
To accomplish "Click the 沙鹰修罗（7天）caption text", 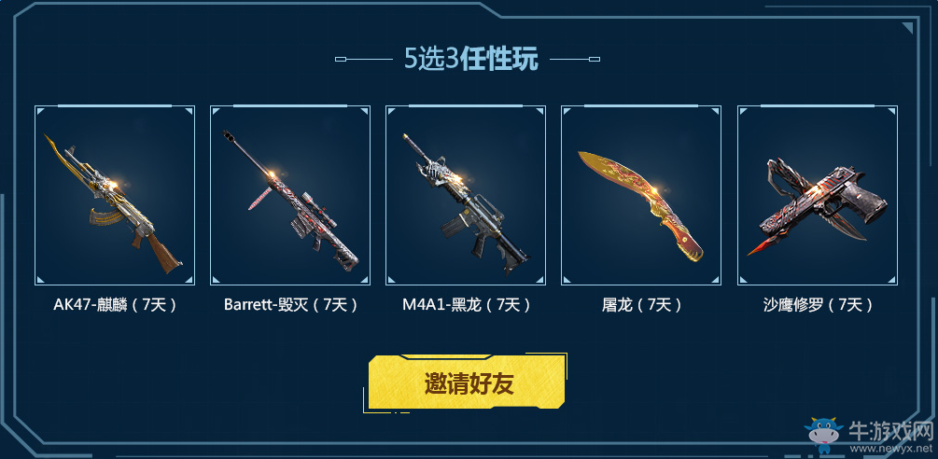I will (818, 305).
